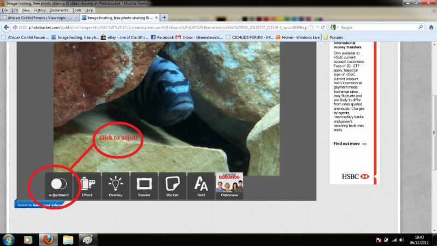Open the Windows Start button
437x246 pixels.
8,240
